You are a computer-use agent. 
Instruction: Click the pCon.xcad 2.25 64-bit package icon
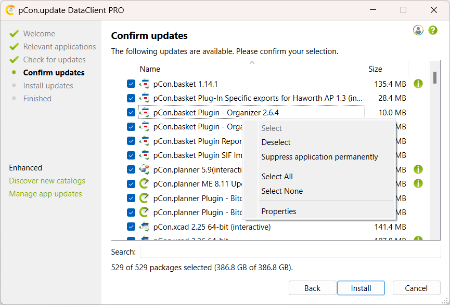[x=144, y=227]
